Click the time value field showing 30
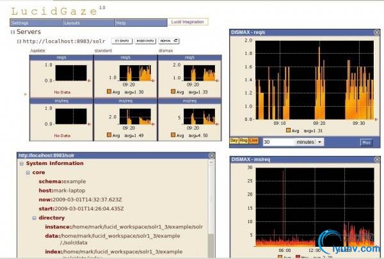 click(x=278, y=142)
